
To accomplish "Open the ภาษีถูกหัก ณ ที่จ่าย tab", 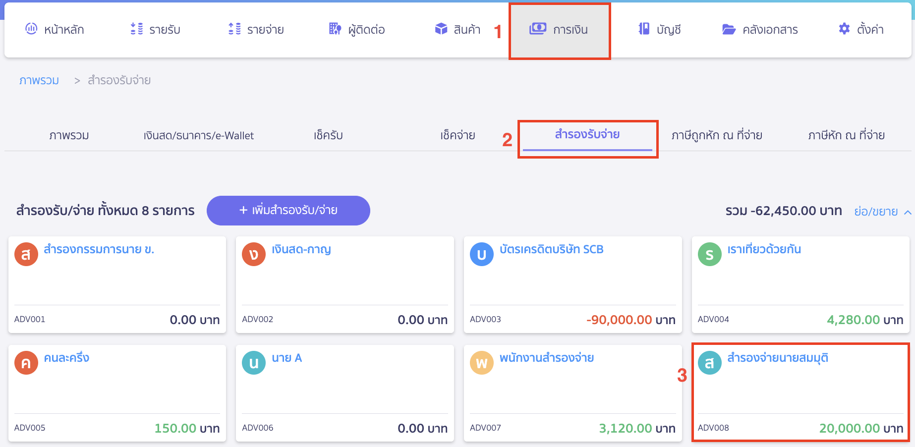I will 716,135.
